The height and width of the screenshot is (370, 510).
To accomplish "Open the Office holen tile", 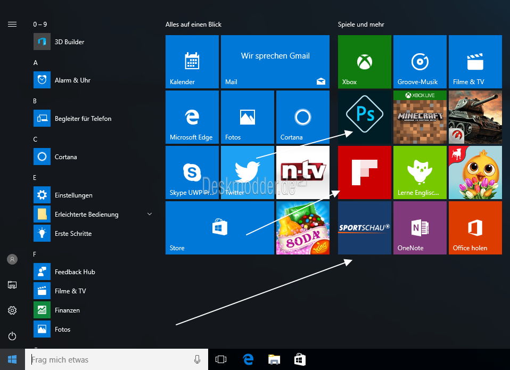I will point(475,228).
